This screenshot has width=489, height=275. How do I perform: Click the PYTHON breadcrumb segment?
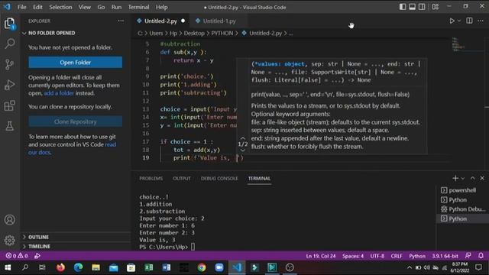[x=222, y=33]
